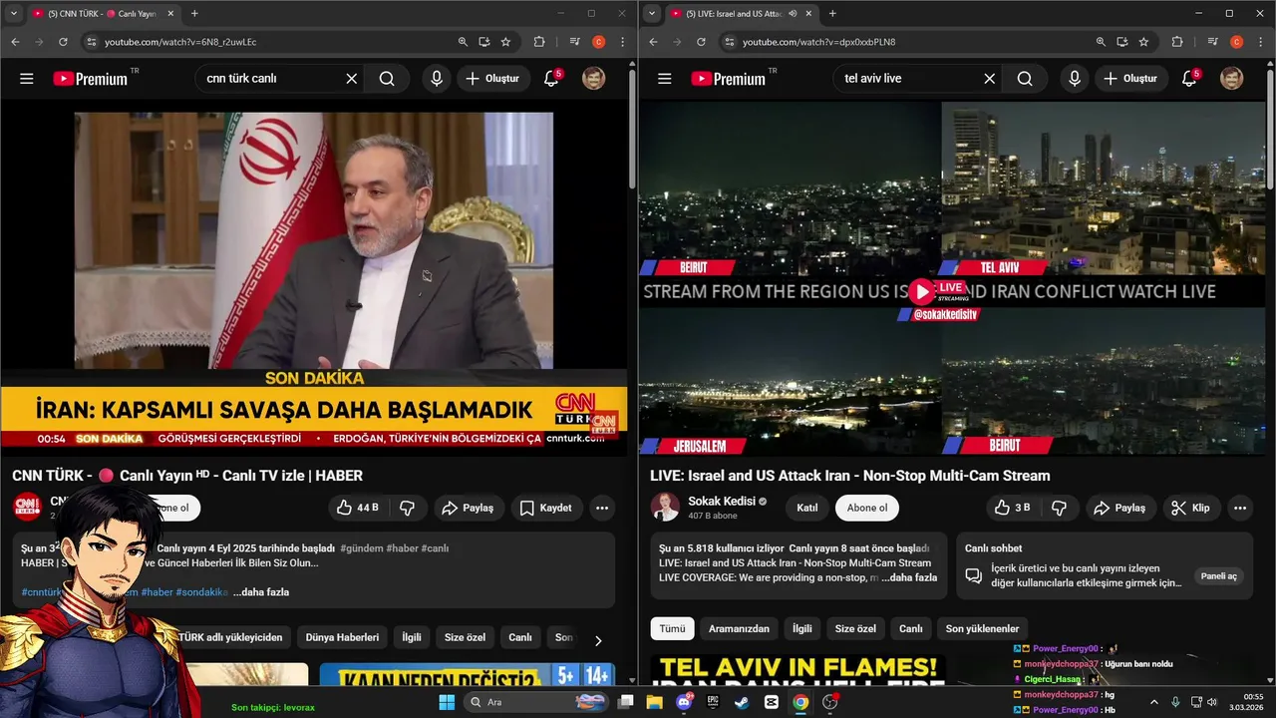Click Oluştur button in right window

point(1130,79)
